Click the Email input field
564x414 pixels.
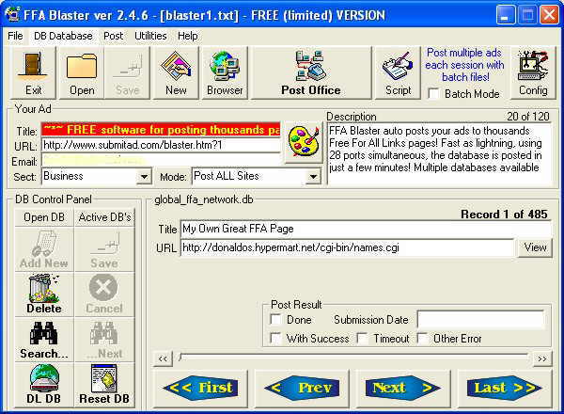click(161, 161)
